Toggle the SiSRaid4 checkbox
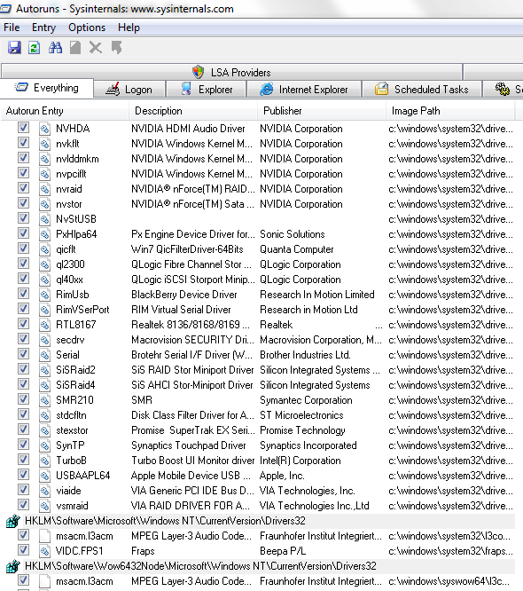 23,383
